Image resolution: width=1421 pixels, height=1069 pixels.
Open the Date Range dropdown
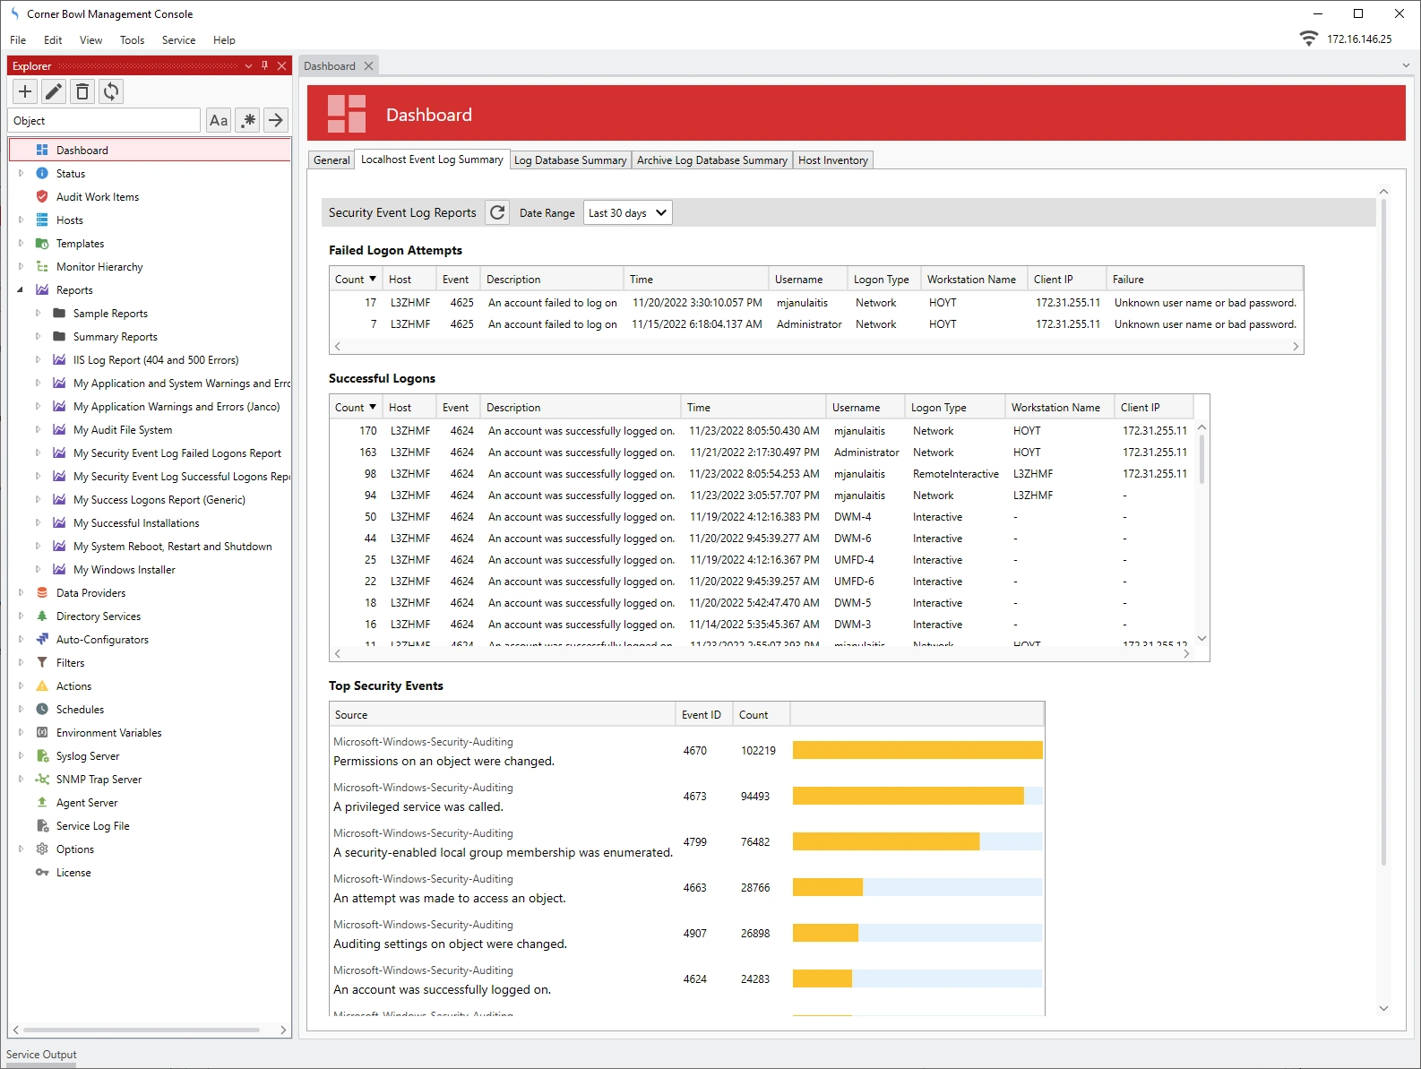[x=627, y=212]
